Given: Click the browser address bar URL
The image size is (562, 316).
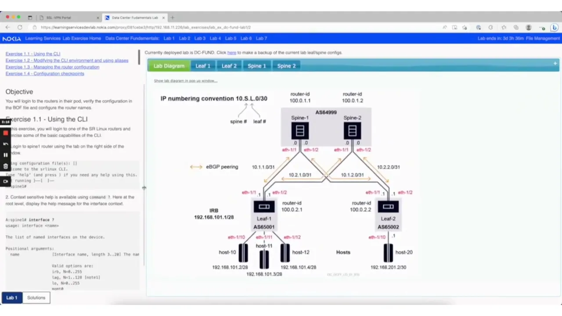Looking at the screenshot, I should click(146, 27).
